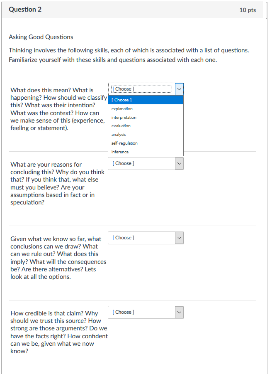Click the "Question 2" header text

click(x=25, y=9)
